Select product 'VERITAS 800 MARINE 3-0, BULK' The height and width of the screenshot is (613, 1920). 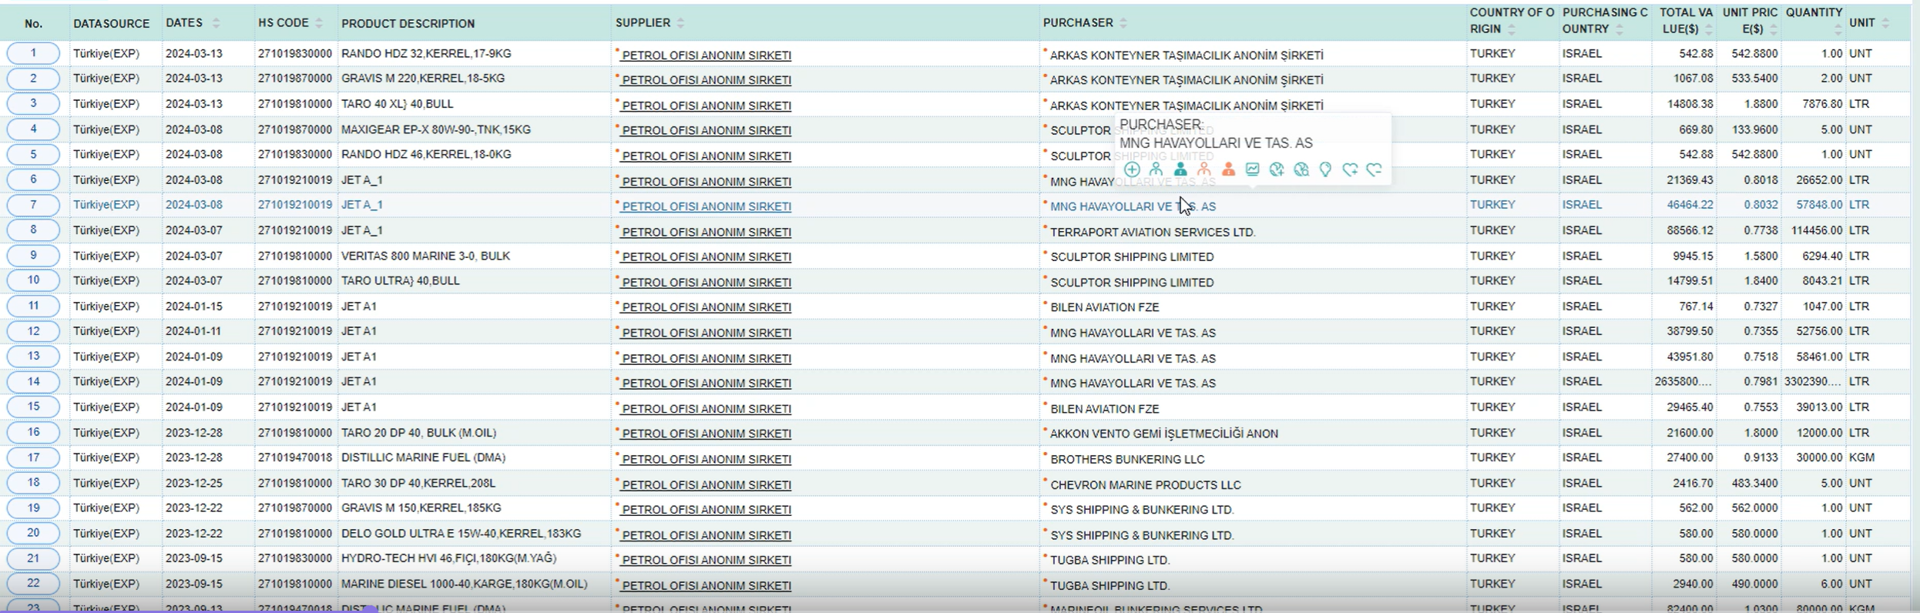[425, 256]
